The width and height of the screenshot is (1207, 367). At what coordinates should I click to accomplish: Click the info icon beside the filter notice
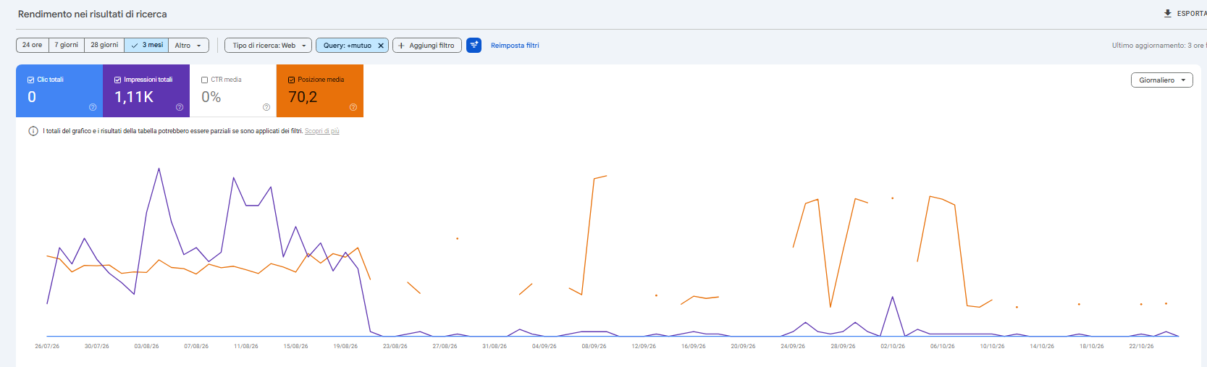pyautogui.click(x=33, y=131)
